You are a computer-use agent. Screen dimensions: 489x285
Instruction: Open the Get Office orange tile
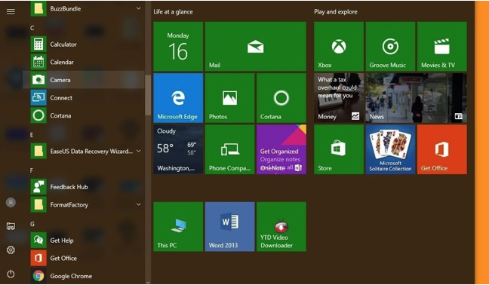point(442,149)
